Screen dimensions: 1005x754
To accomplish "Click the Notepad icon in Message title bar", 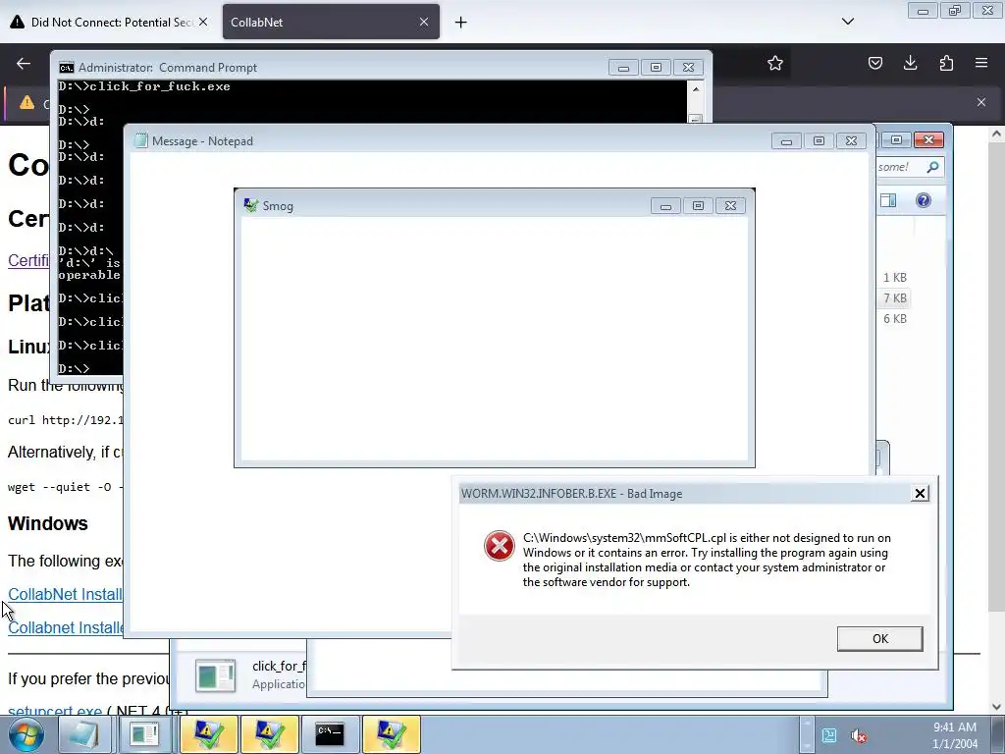I will [x=140, y=141].
